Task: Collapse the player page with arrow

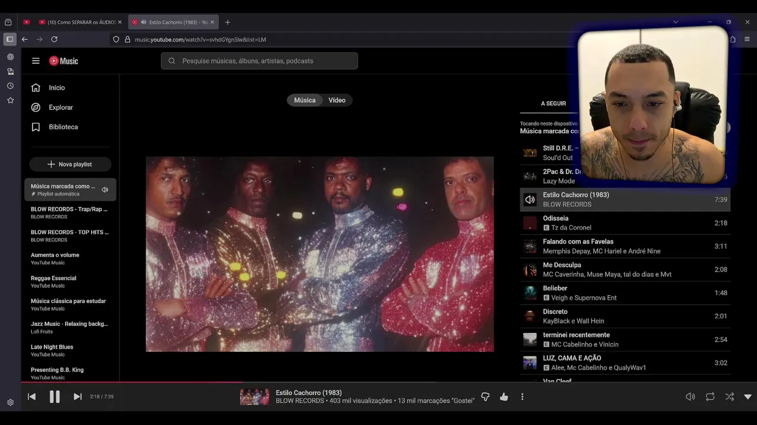Action: point(748,397)
